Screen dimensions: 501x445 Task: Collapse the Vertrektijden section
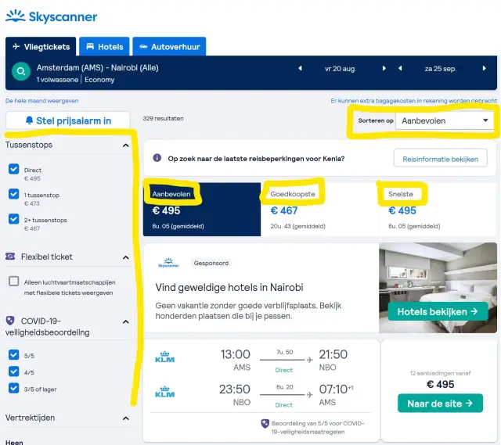point(126,418)
